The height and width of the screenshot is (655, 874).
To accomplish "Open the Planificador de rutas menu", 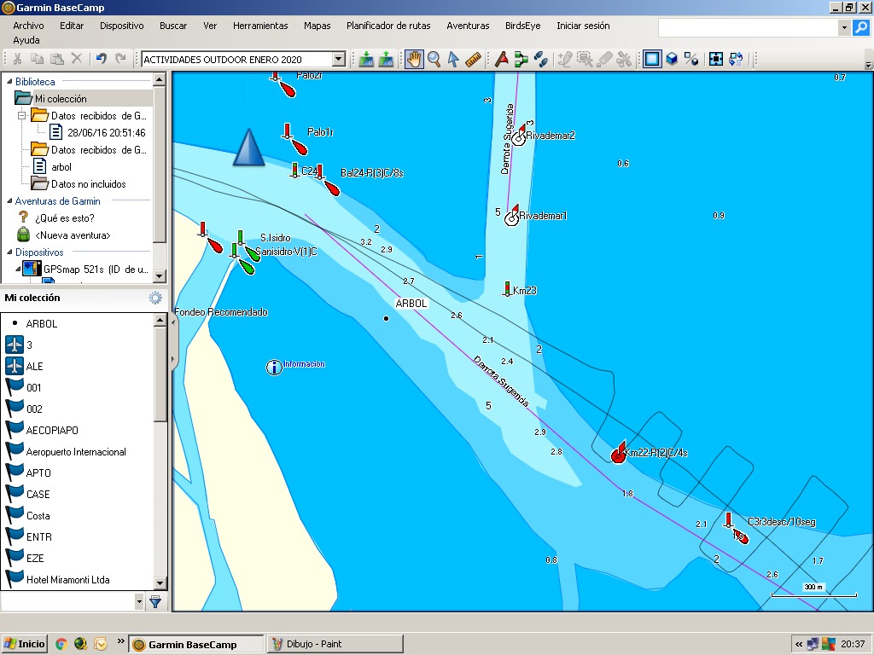I will 388,26.
